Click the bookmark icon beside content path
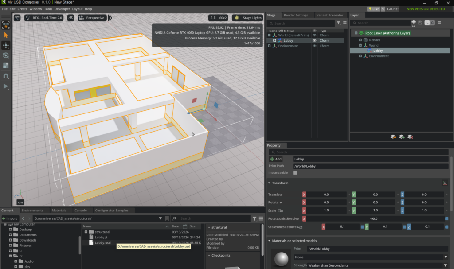 (167, 218)
